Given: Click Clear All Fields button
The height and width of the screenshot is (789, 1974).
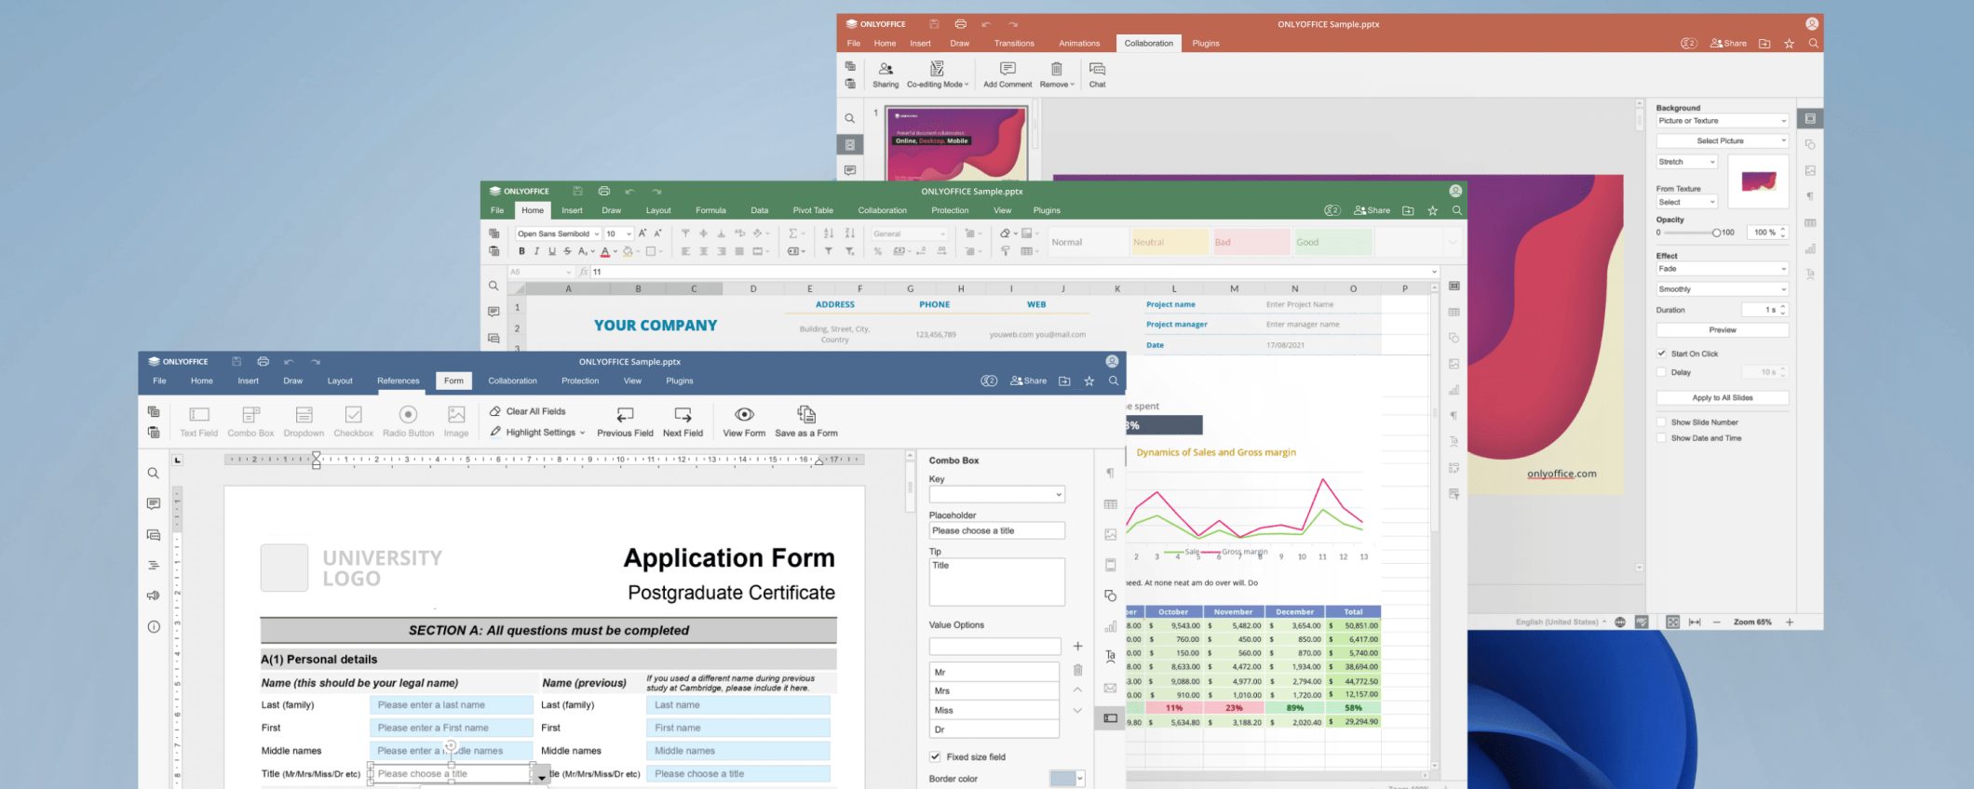Looking at the screenshot, I should [528, 411].
